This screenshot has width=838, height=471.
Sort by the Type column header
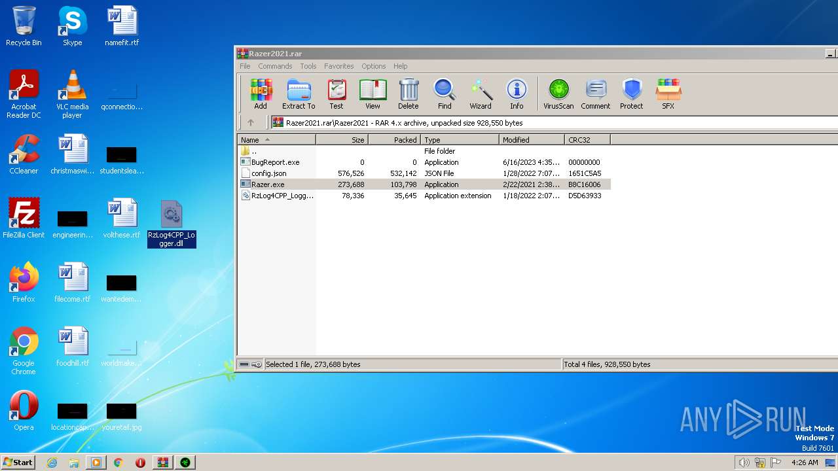pos(460,139)
